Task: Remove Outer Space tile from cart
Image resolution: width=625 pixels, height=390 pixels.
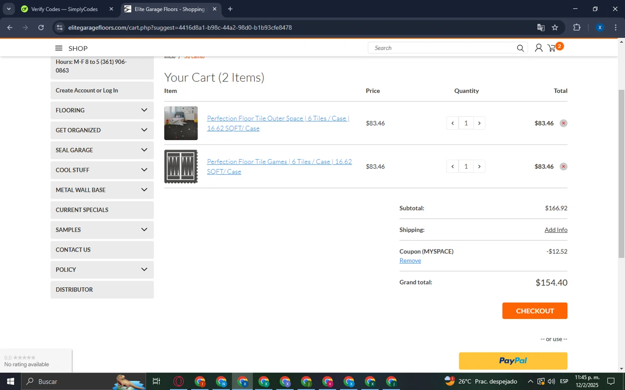Action: (563, 123)
